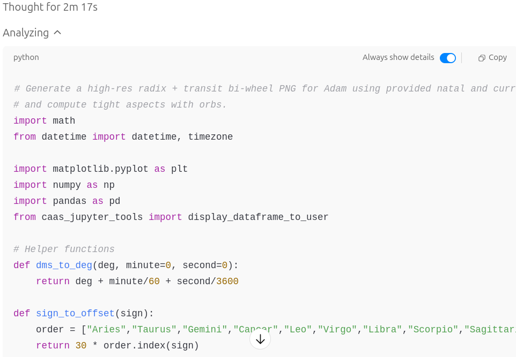Open the 'Thought for 2m 17s' summary
Viewport: 516px width, 357px height.
[50, 7]
